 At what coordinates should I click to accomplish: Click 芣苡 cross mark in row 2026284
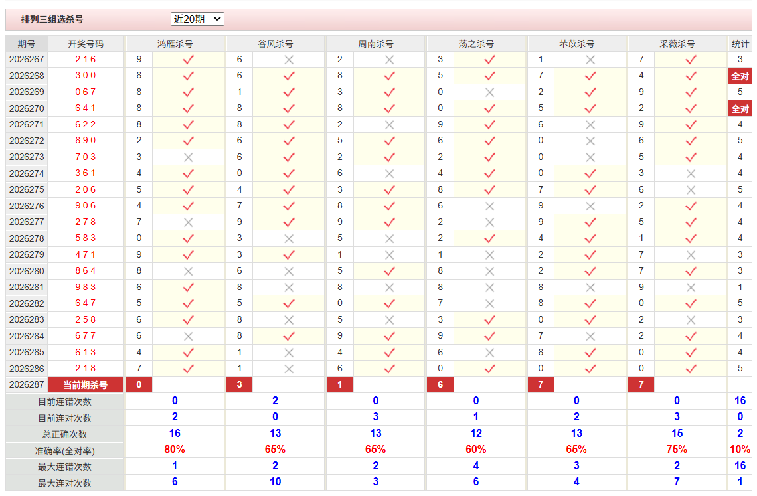pyautogui.click(x=590, y=336)
